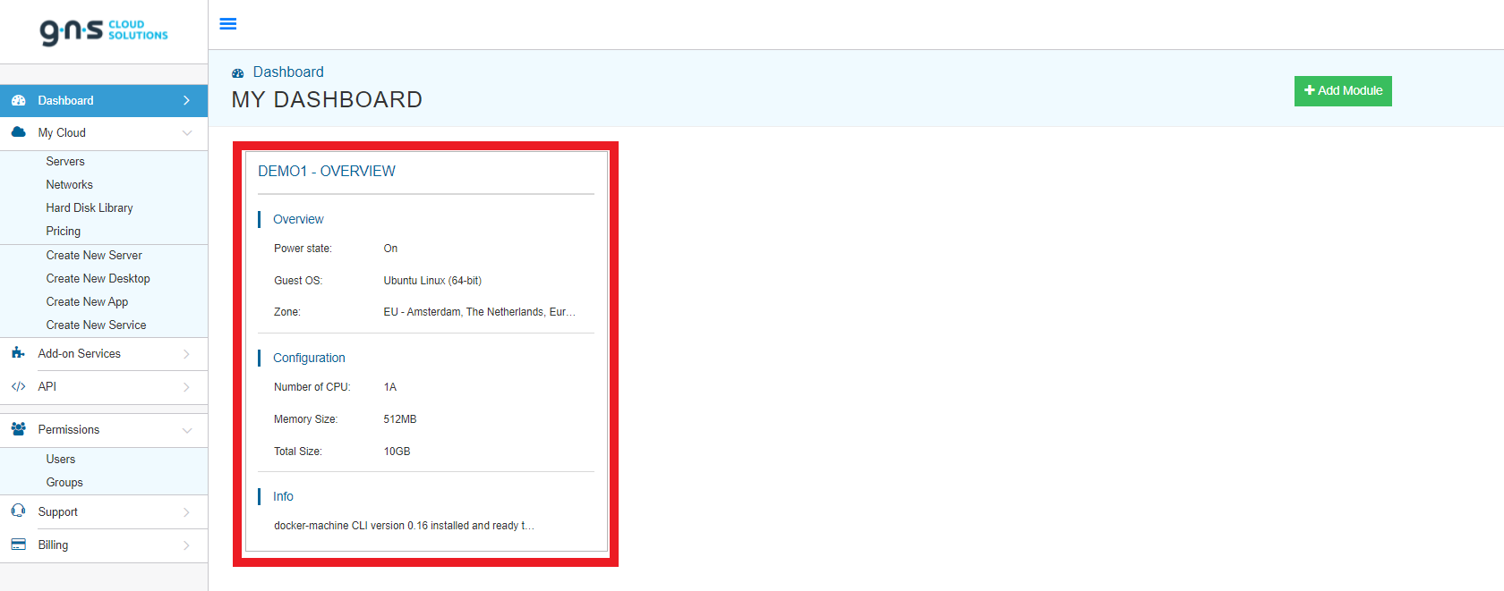Click the My Cloud cloud icon
The width and height of the screenshot is (1504, 591).
coord(19,132)
